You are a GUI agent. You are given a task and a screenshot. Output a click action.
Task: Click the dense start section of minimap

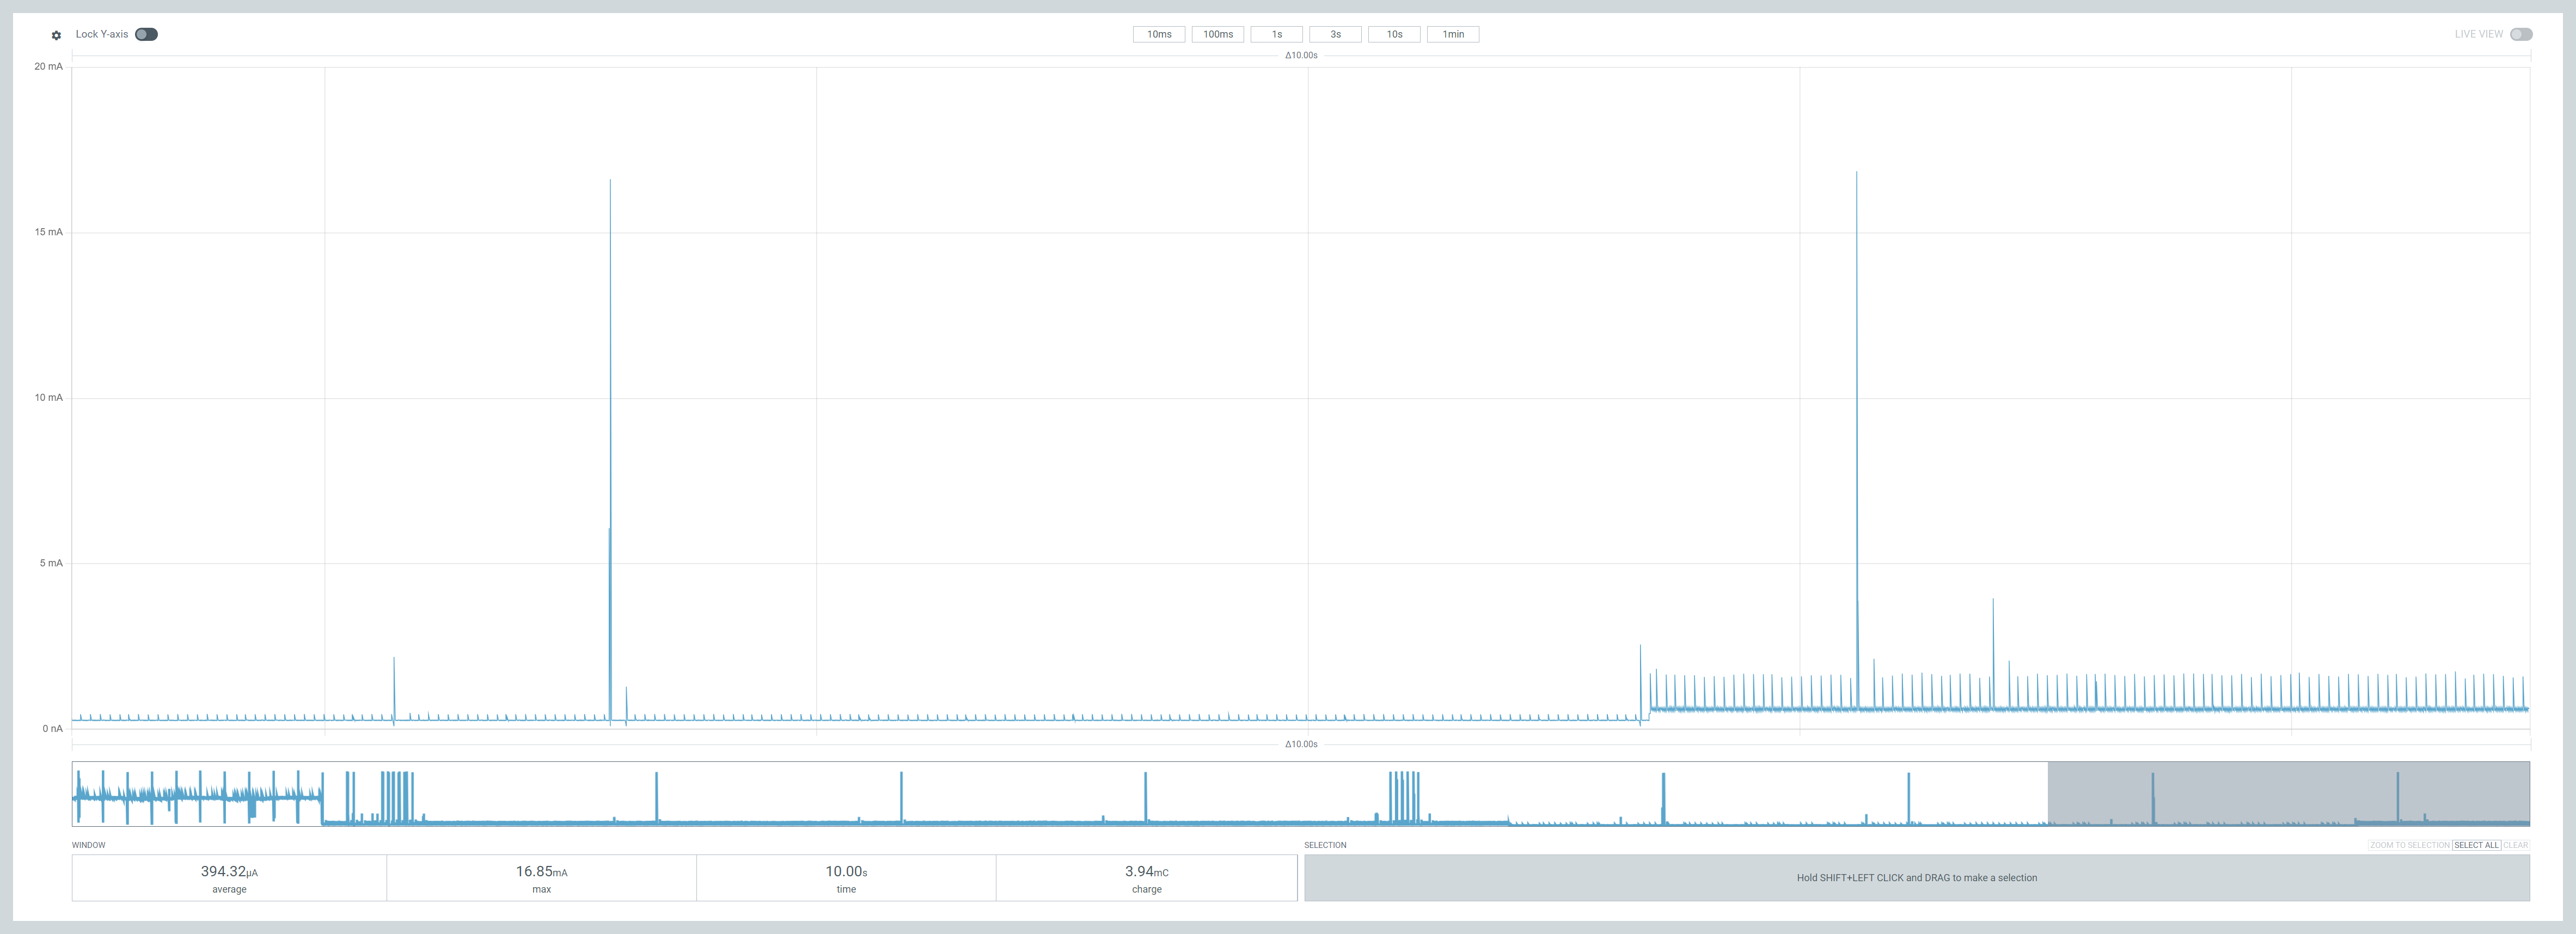pos(196,794)
